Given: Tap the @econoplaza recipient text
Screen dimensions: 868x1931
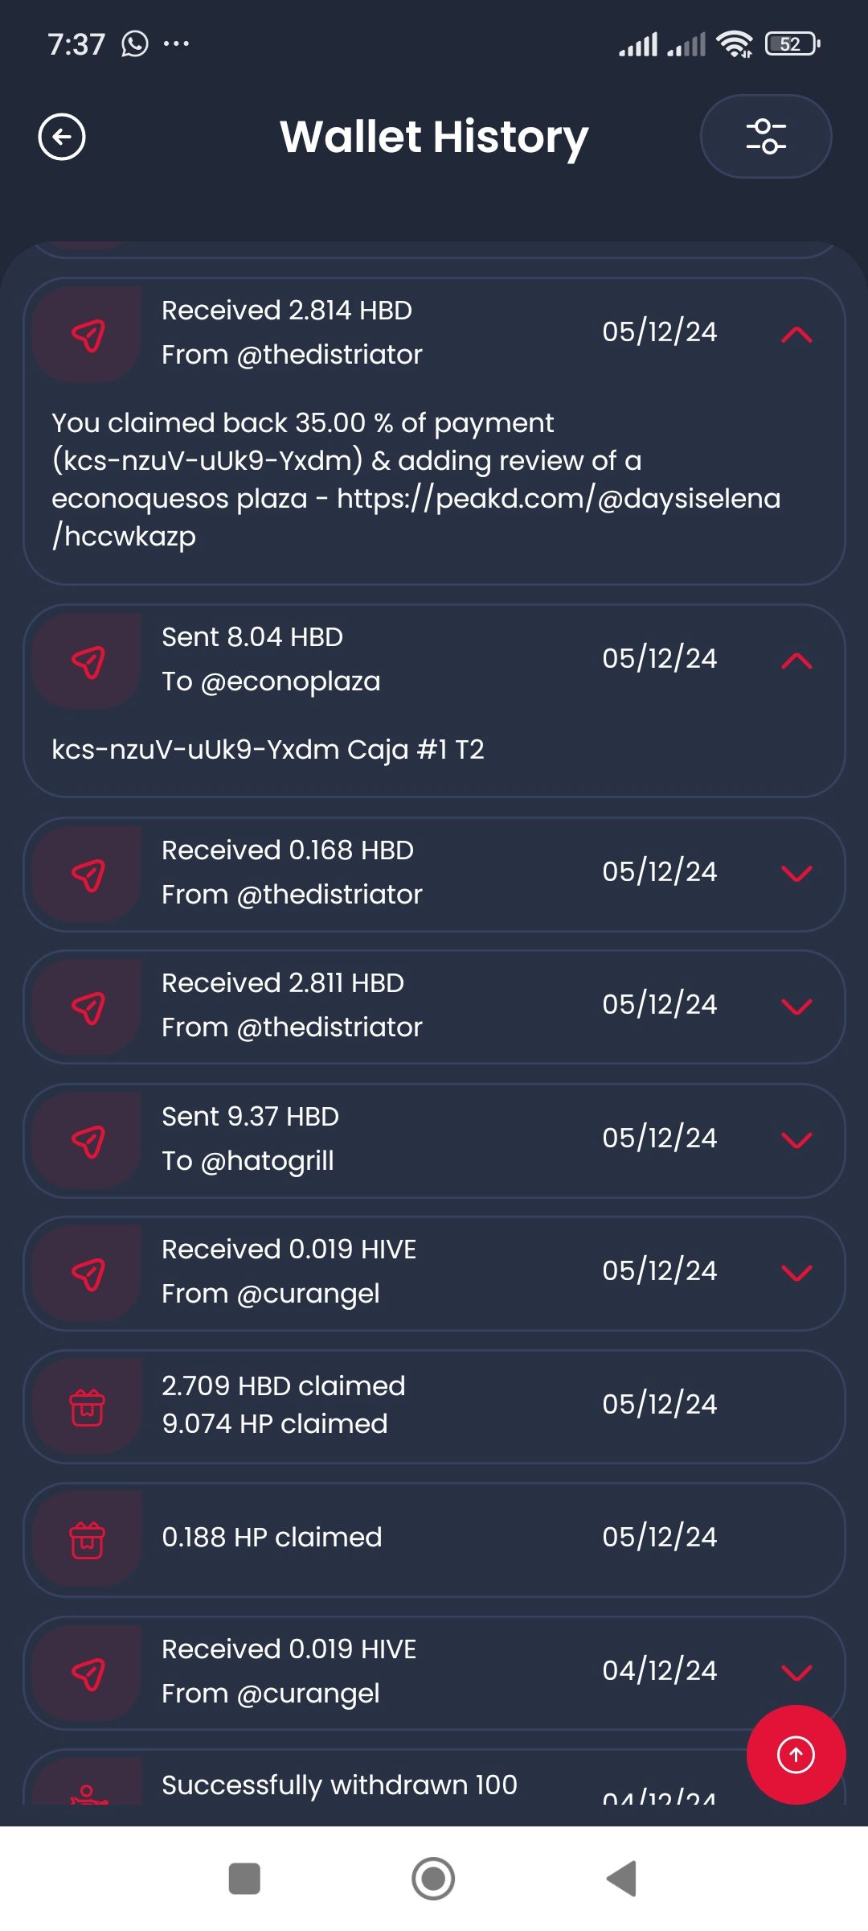Looking at the screenshot, I should [x=290, y=681].
